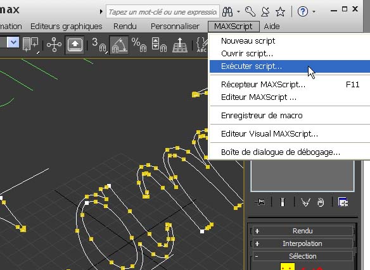Open the Aide menu

click(272, 26)
